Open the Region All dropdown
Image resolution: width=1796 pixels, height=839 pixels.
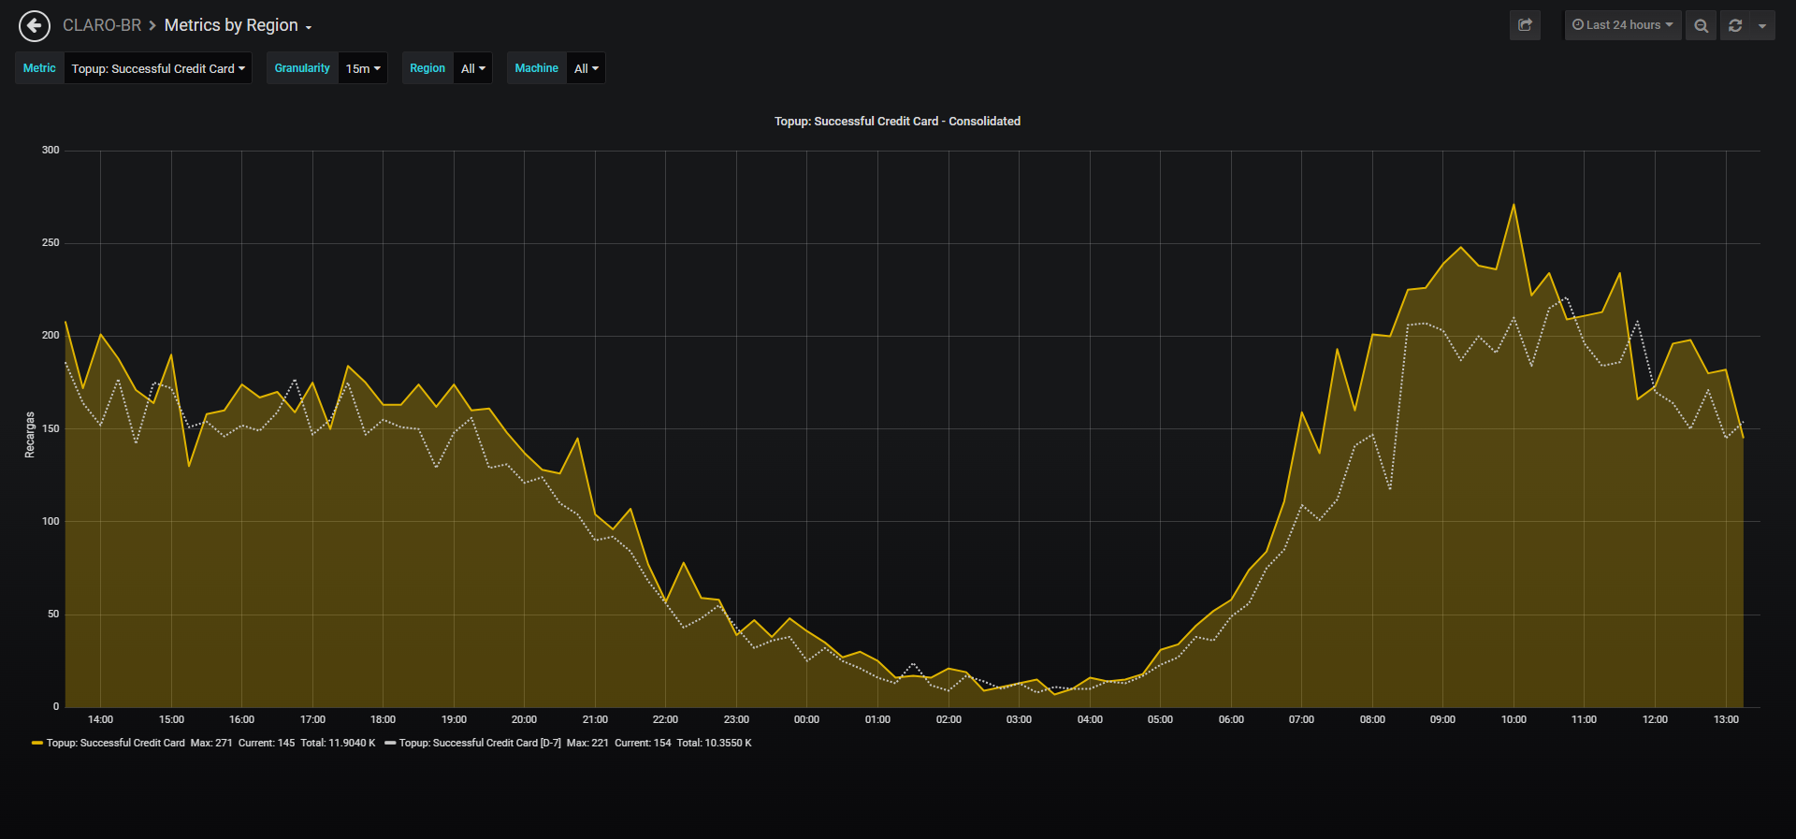coord(473,68)
